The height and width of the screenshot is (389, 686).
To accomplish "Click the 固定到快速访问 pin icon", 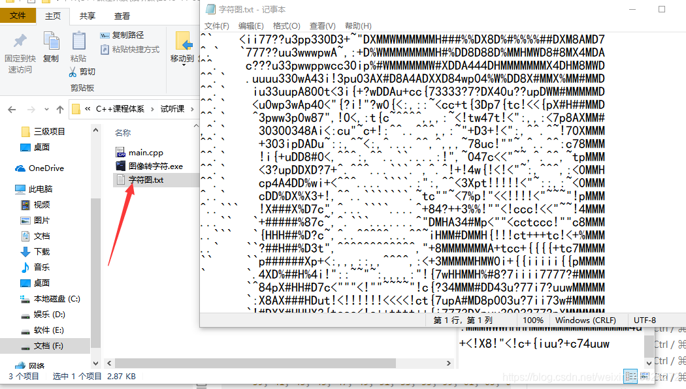I will click(x=20, y=42).
